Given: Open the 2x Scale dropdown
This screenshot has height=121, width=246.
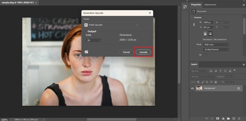Looking at the screenshot, I should [93, 40].
